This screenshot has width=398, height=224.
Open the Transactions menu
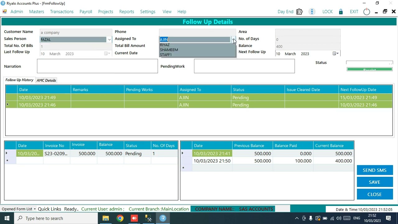click(62, 12)
